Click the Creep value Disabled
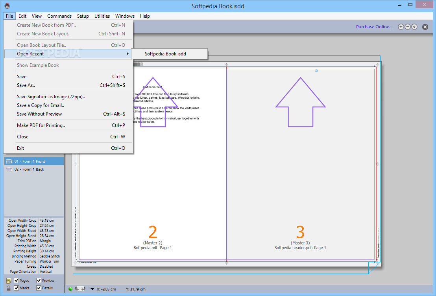 pos(46,266)
